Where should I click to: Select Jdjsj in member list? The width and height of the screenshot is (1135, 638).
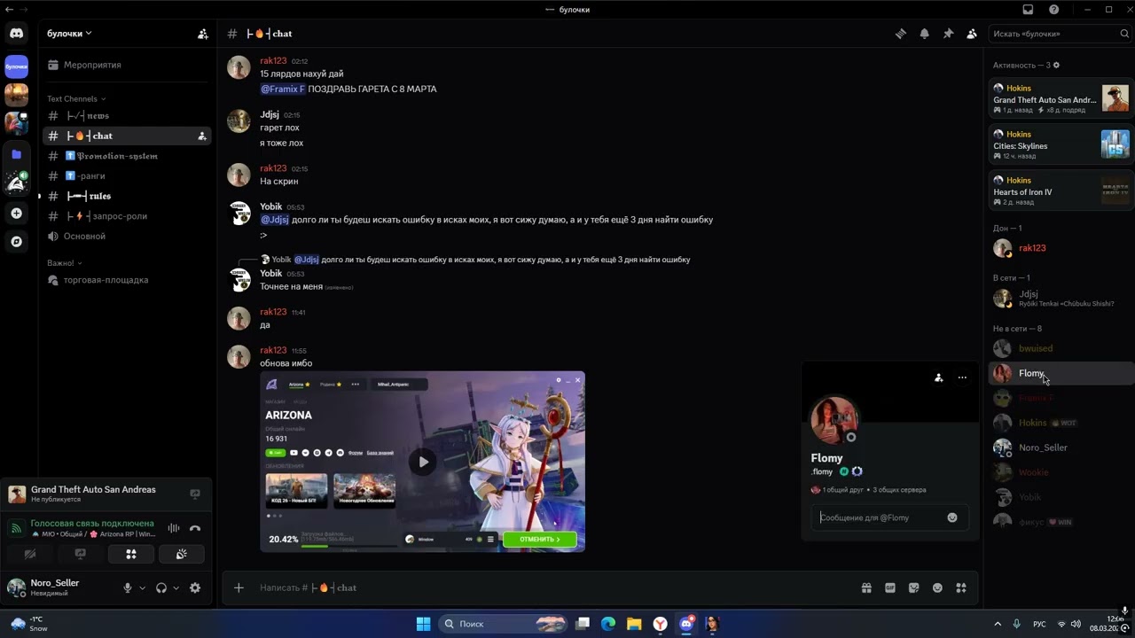pyautogui.click(x=1061, y=298)
